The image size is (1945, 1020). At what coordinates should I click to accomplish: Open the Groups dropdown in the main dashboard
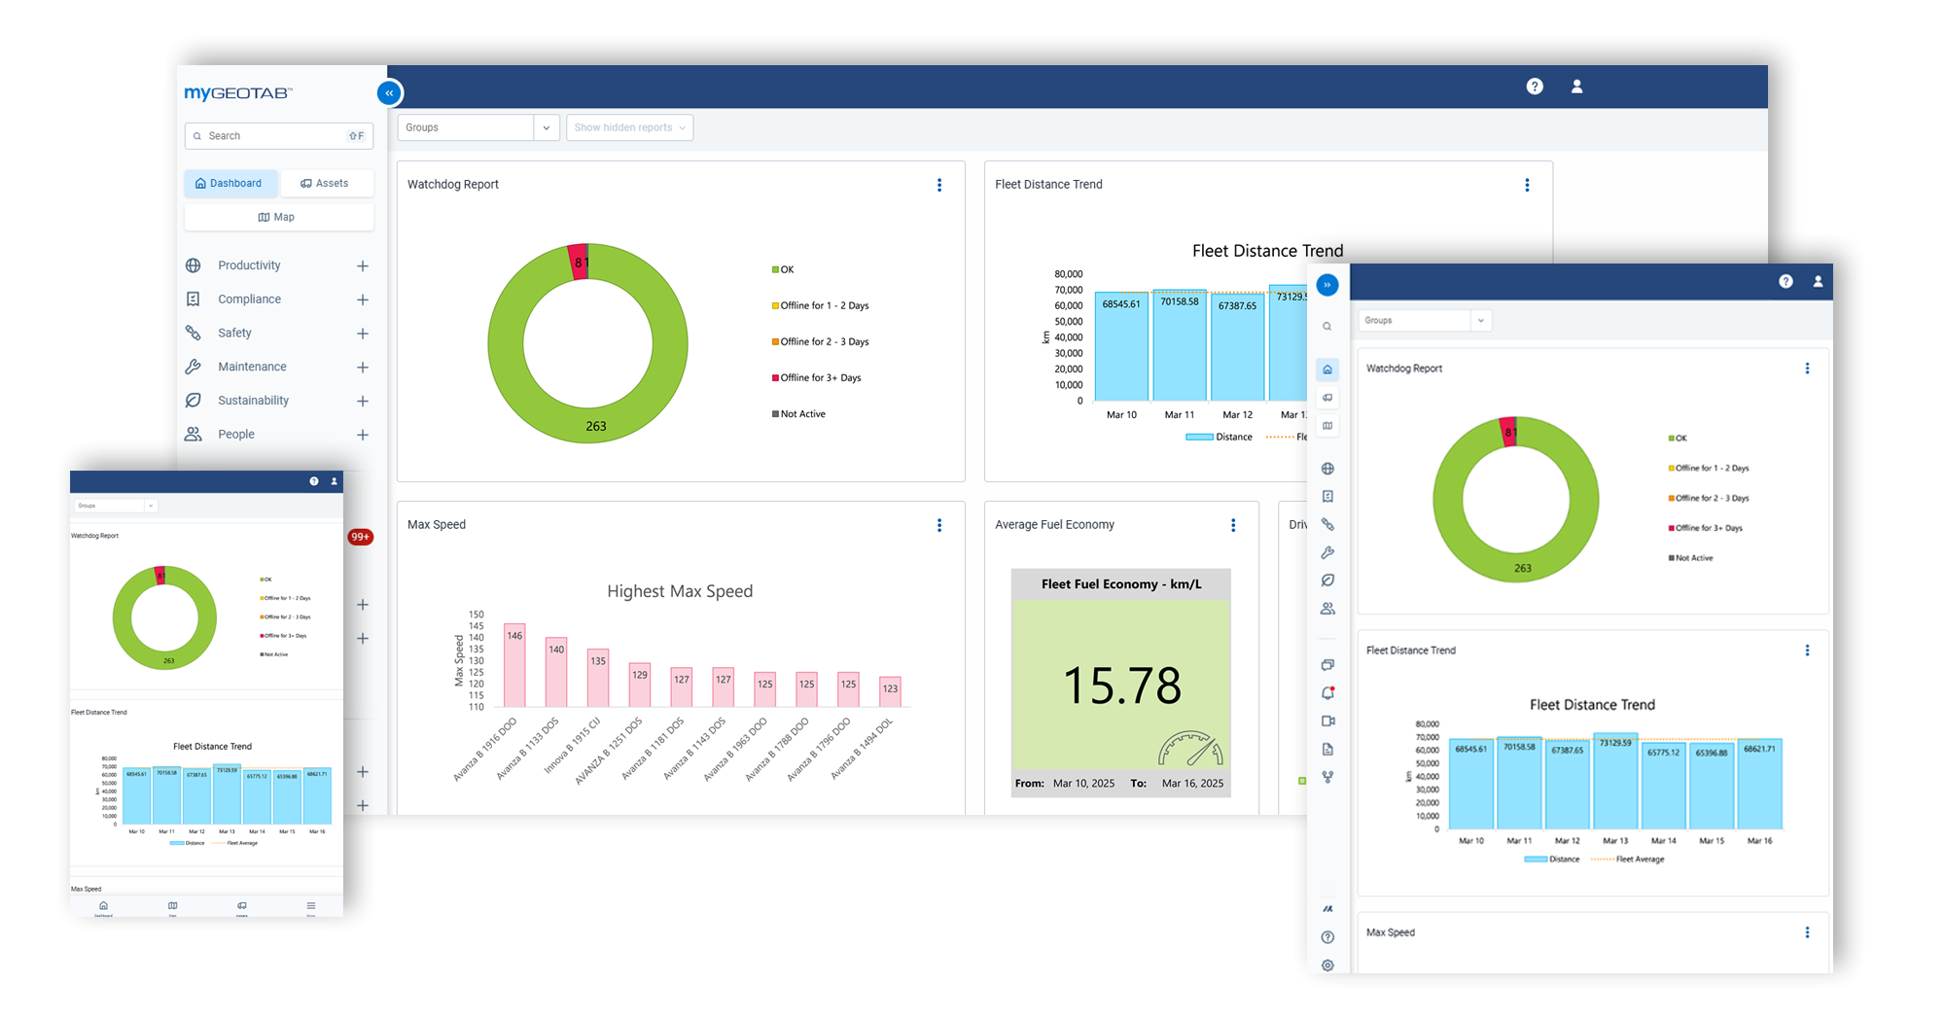point(477,127)
